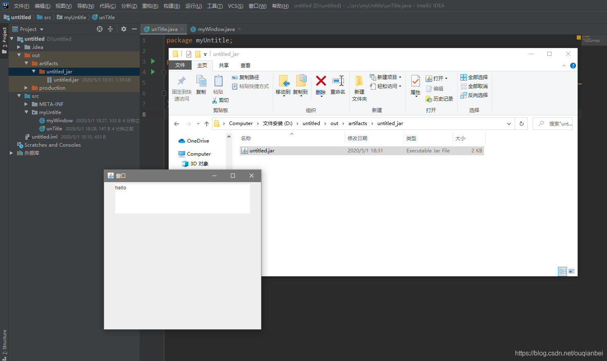This screenshot has height=361, width=607.
Task: Switch to myWindow.java editor tab
Action: pyautogui.click(x=216, y=29)
